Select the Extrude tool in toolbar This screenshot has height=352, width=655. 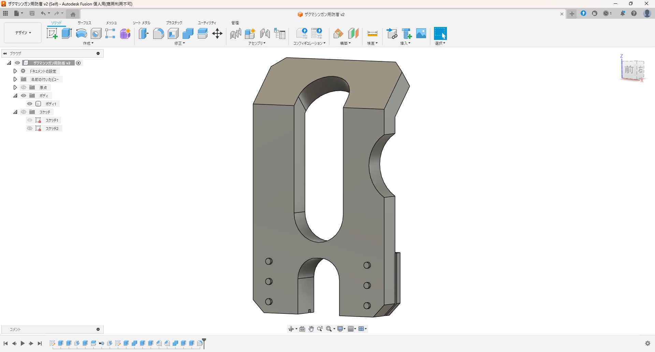pos(67,33)
